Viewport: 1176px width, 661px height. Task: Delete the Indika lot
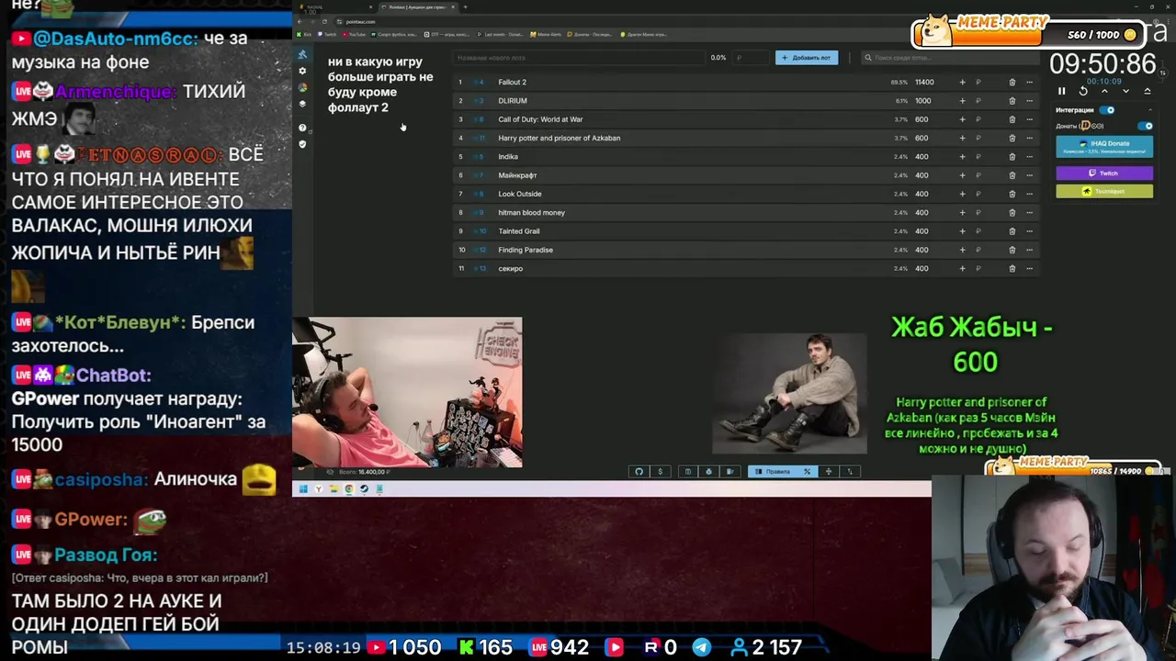pyautogui.click(x=1012, y=157)
